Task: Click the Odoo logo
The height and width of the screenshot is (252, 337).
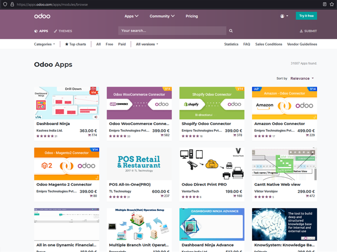Action: 42,16
